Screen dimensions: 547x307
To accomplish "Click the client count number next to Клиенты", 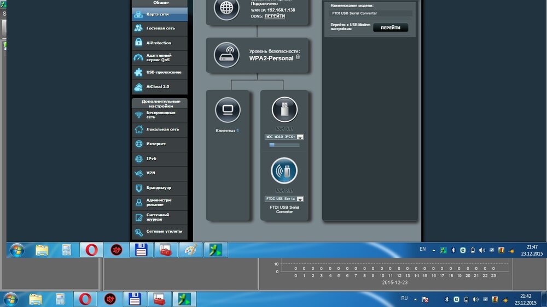I will pos(237,131).
